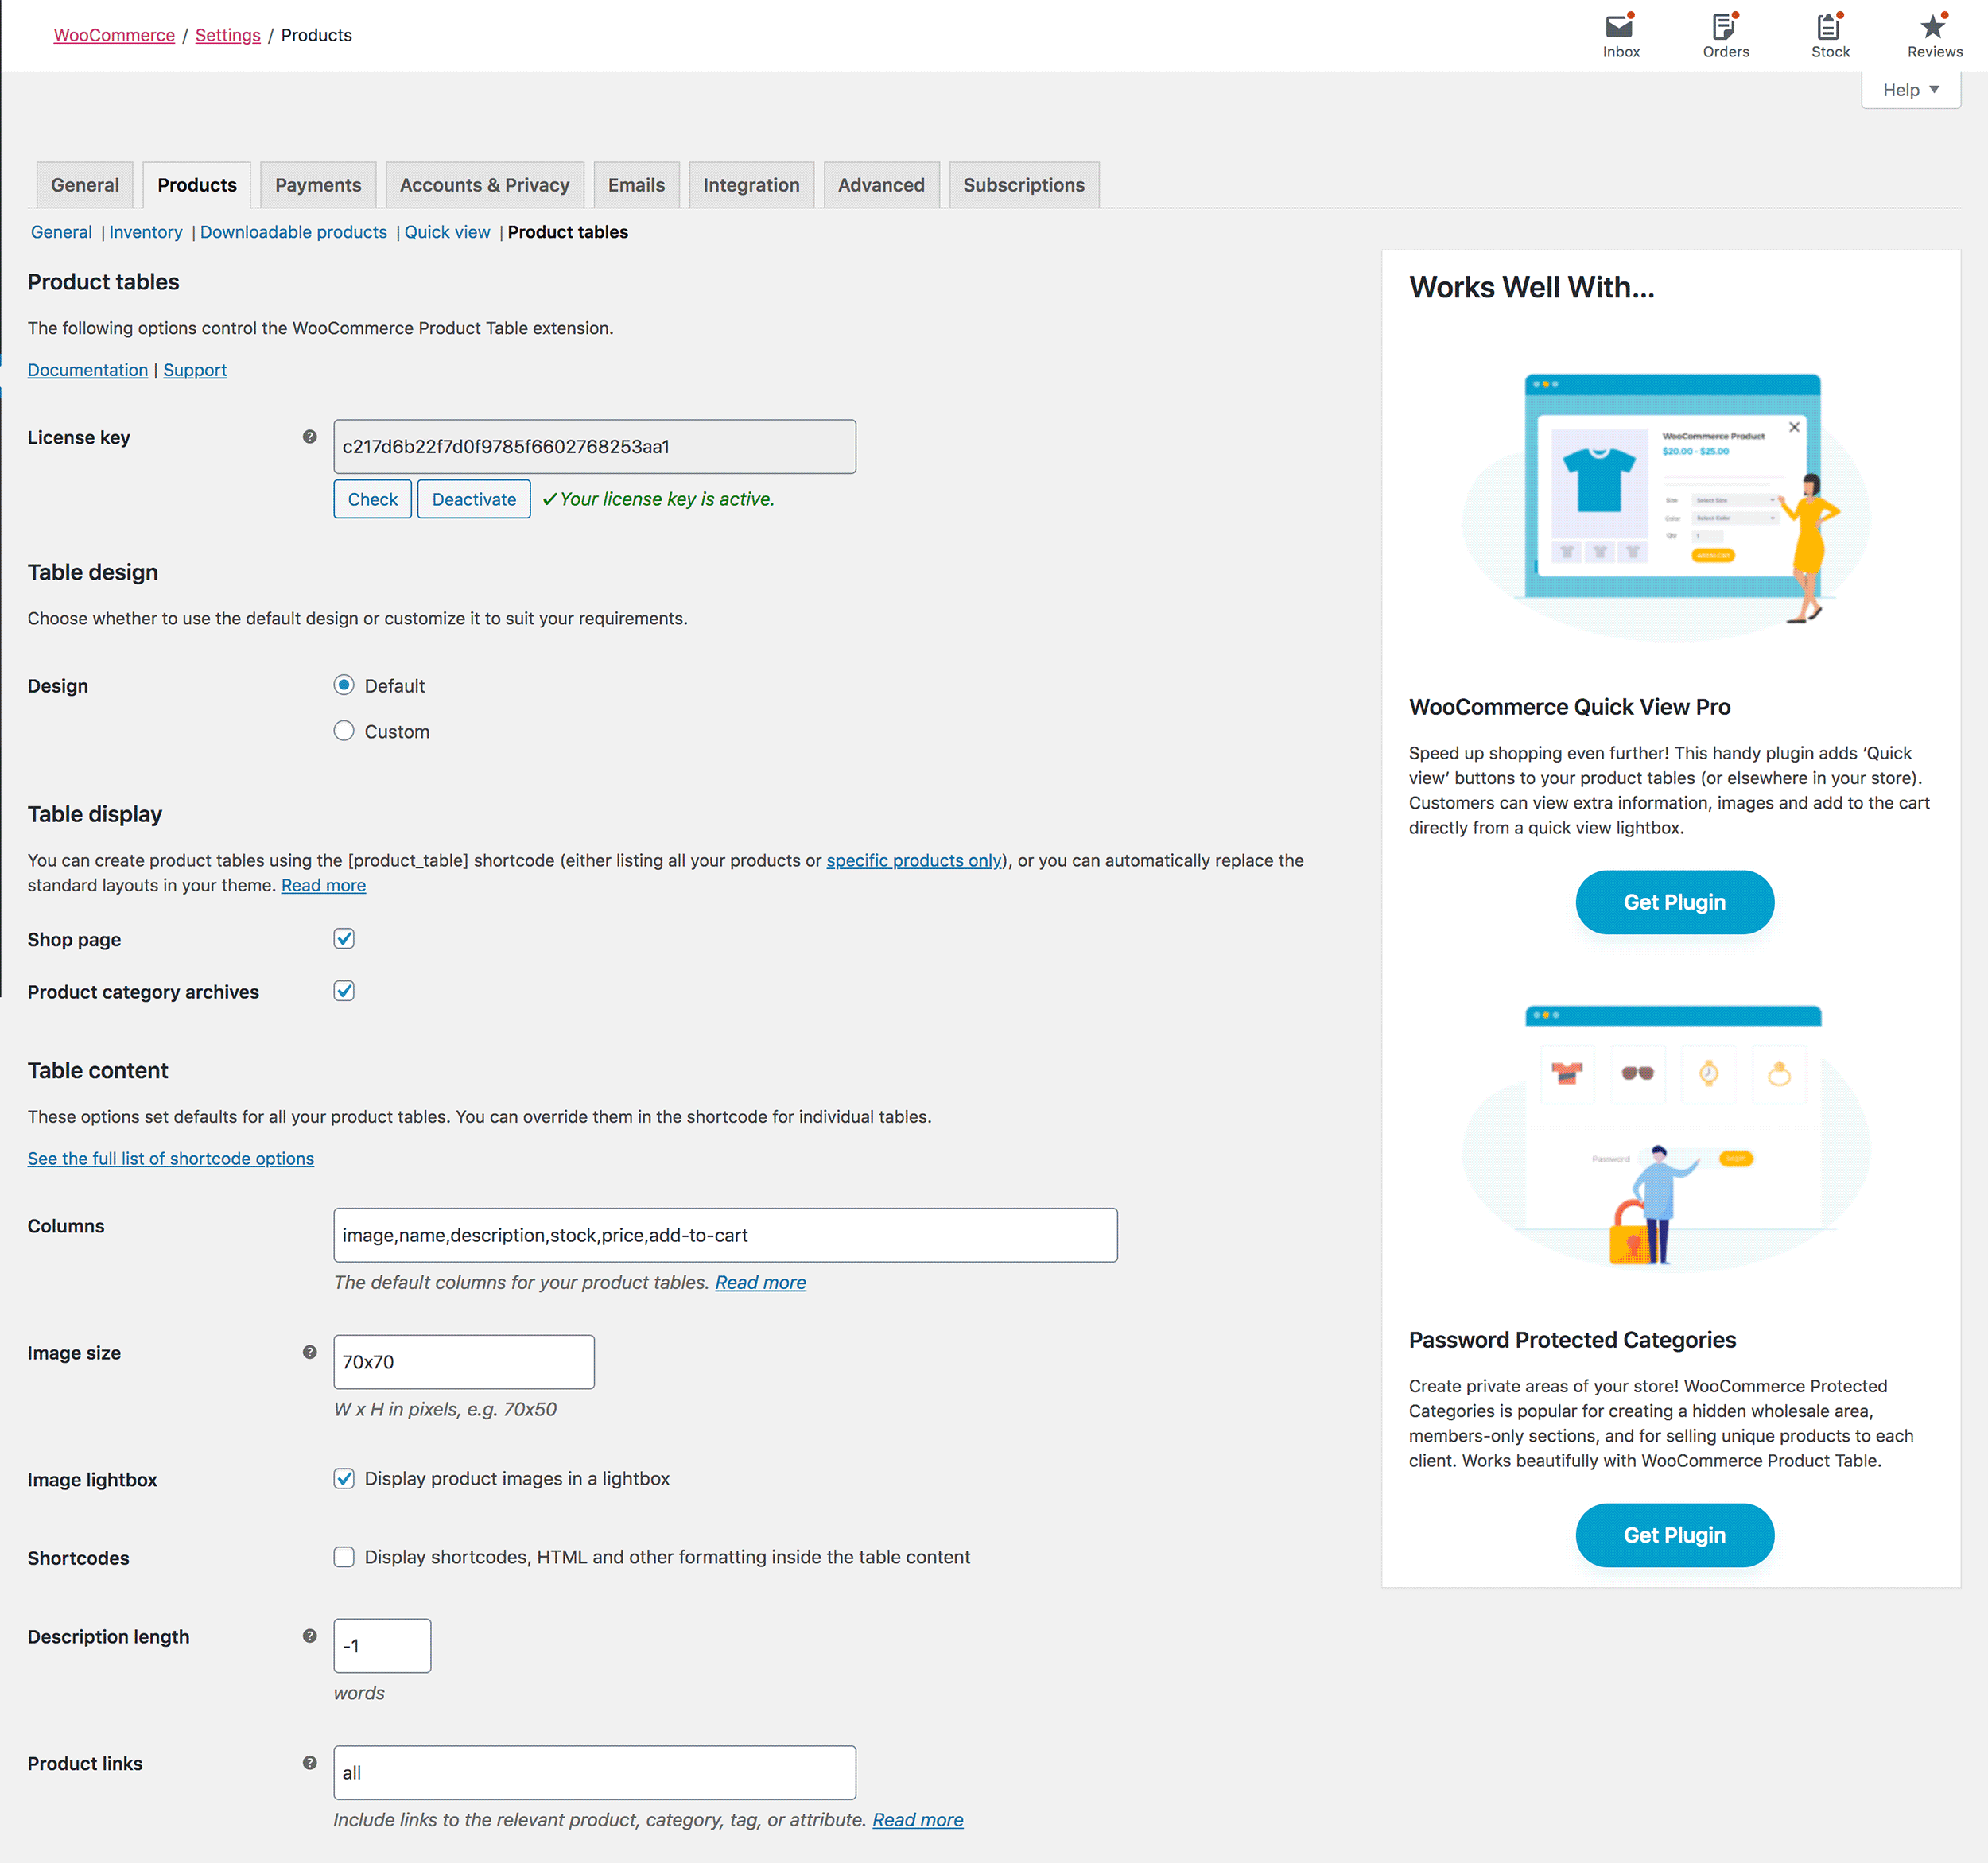Open the Emails tab
The height and width of the screenshot is (1863, 1988).
(x=636, y=185)
